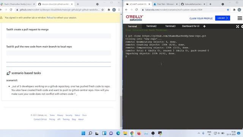Open the Blog footer link
The image size is (243, 137).
74,119
